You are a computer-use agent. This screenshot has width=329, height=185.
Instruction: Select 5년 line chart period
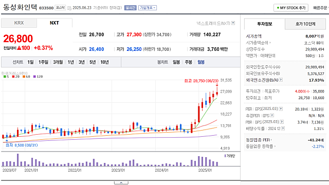(x=93, y=62)
